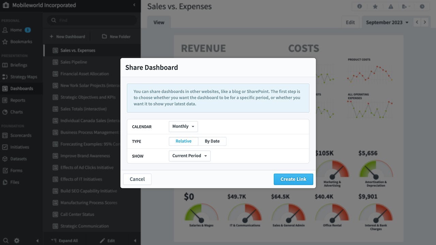Click Expand All in dashboard list
This screenshot has width=436, height=245.
tap(65, 241)
